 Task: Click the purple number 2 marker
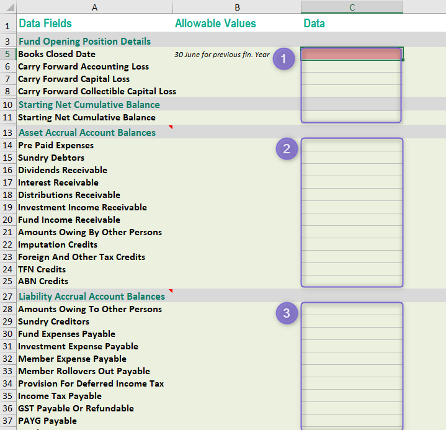[x=287, y=149]
